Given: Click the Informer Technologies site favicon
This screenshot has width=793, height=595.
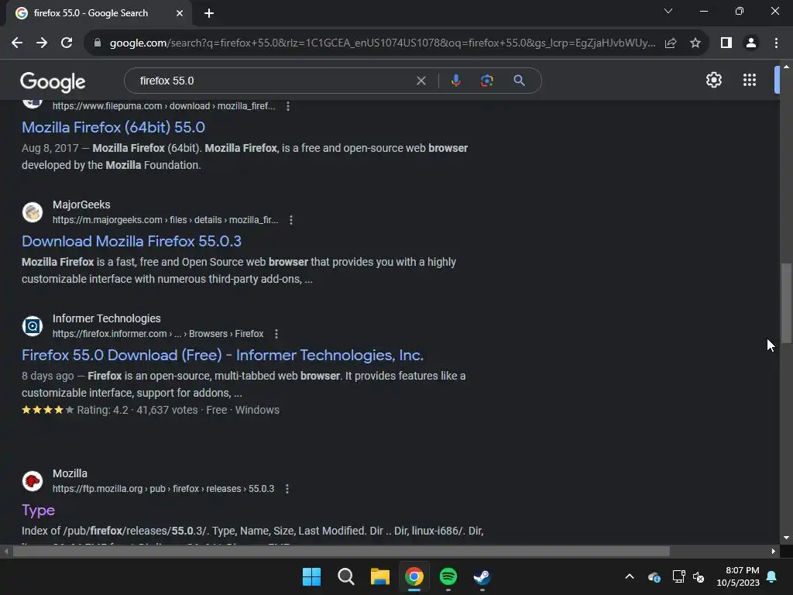Looking at the screenshot, I should pos(33,326).
